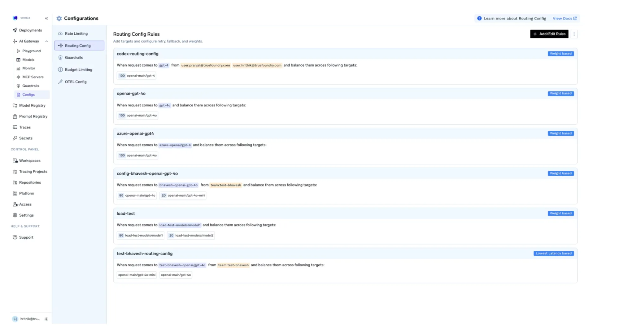
Task: Click Weight based badge on load-test rule
Action: (x=560, y=213)
